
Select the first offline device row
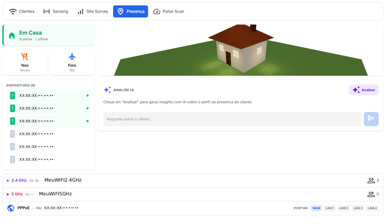pyautogui.click(x=48, y=134)
